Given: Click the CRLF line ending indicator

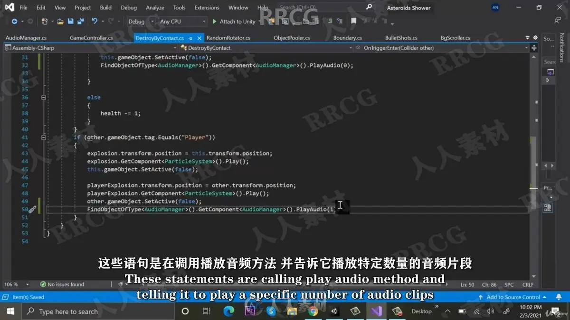Looking at the screenshot, I should pyautogui.click(x=528, y=284).
